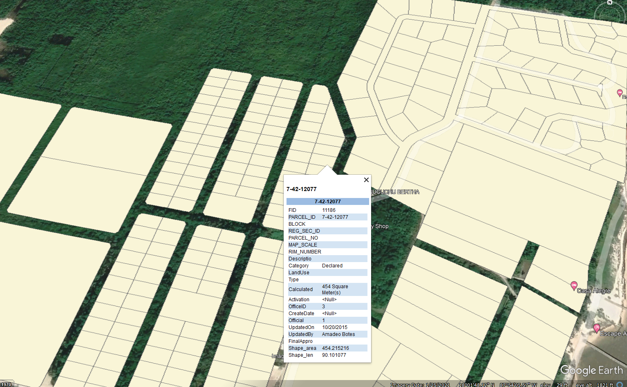
Task: Click the pink Escape placemark pin
Action: [x=596, y=328]
